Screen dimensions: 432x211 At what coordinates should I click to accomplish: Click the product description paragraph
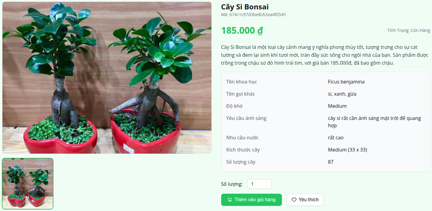[324, 55]
